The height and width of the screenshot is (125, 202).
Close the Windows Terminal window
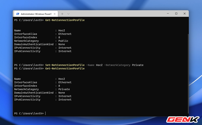tap(185, 14)
